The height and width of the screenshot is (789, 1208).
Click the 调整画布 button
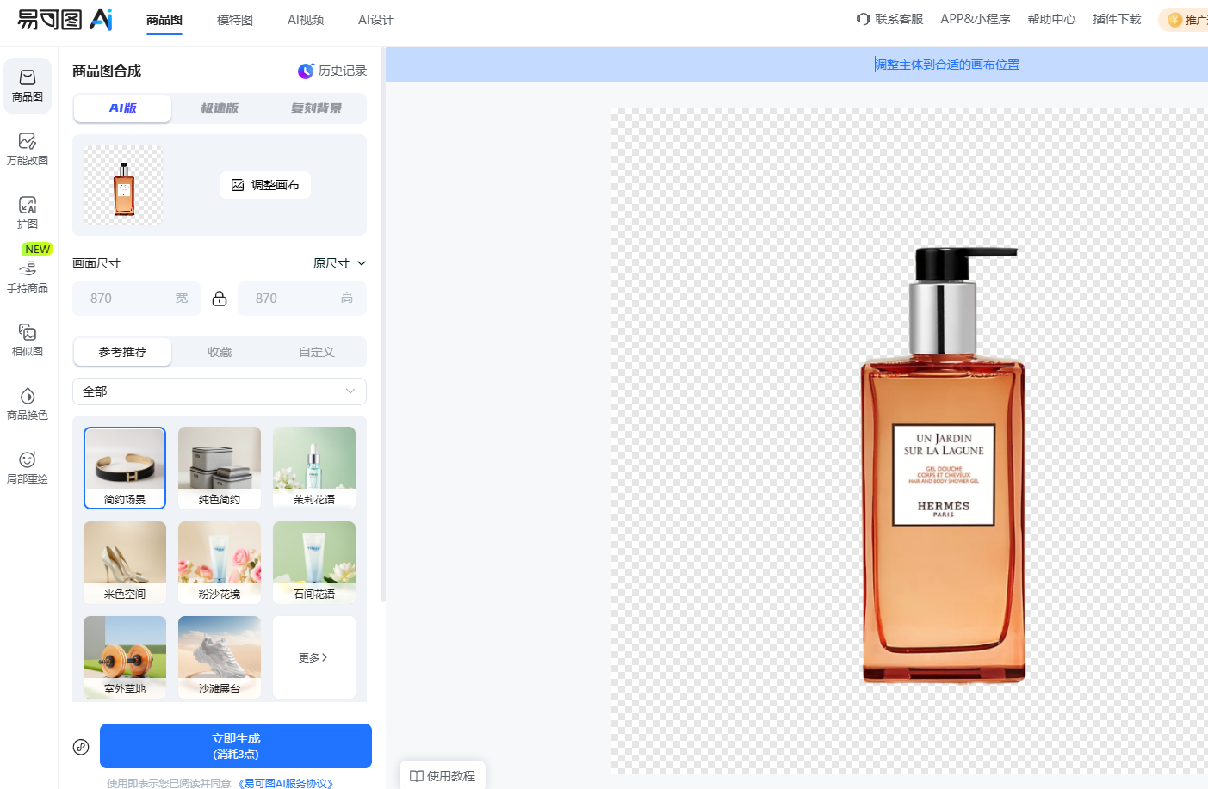click(265, 185)
